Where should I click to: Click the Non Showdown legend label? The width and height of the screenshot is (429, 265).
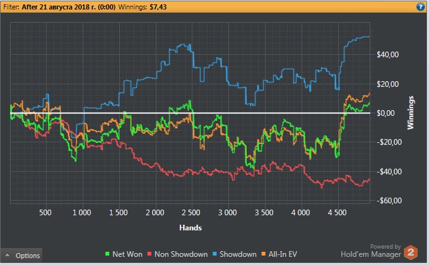click(x=181, y=254)
